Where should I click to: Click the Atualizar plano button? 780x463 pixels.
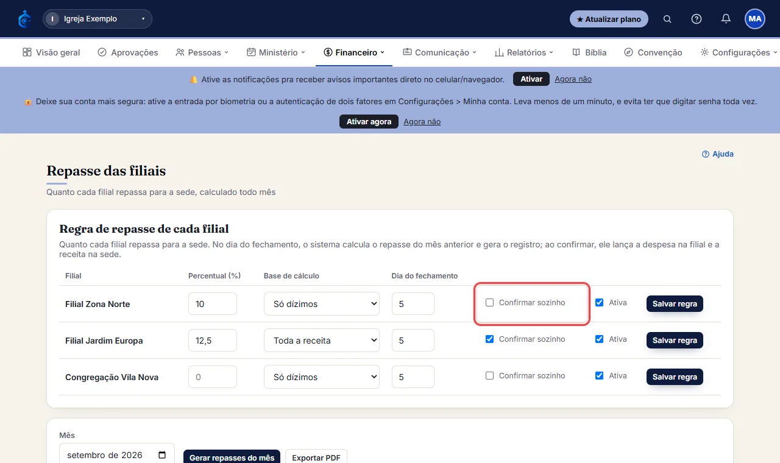tap(609, 19)
